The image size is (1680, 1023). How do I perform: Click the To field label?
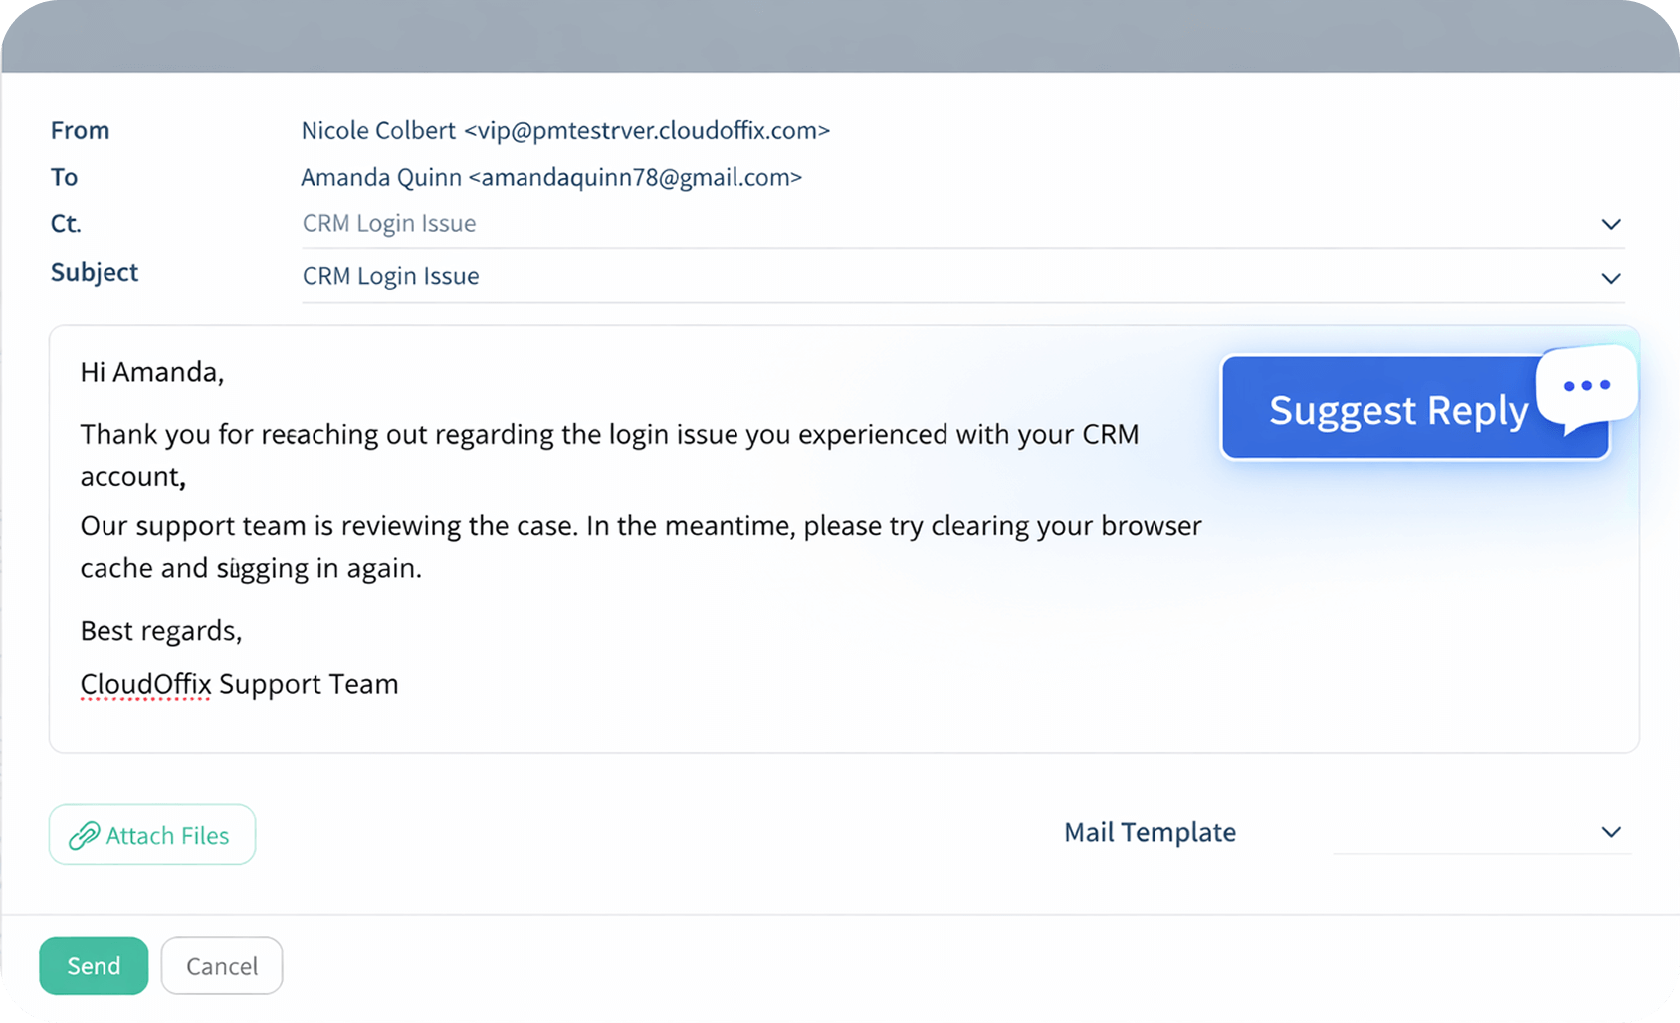point(64,177)
